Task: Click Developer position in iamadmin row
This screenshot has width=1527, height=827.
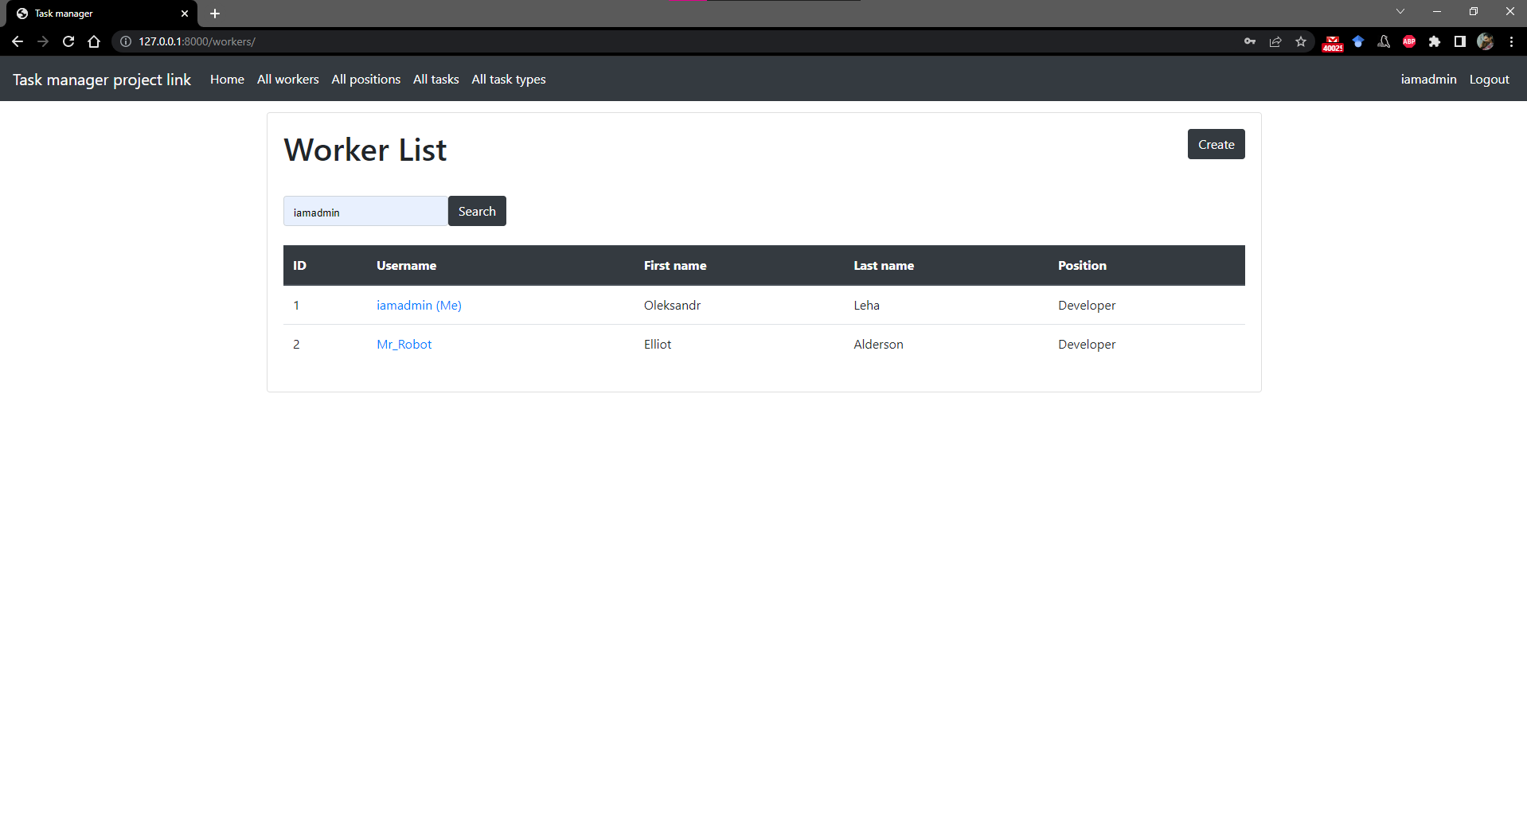Action: click(1087, 306)
